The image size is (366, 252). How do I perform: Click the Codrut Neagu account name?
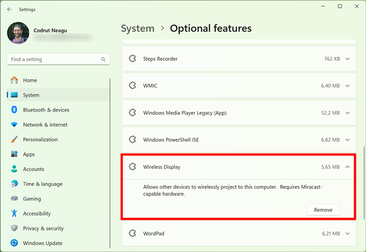pos(50,31)
